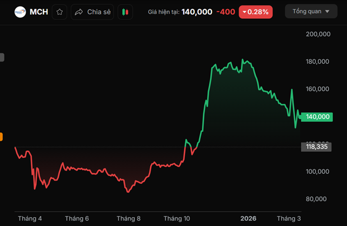This screenshot has width=347, height=226.
Task: Click the -0.28% change badge
Action: (256, 12)
